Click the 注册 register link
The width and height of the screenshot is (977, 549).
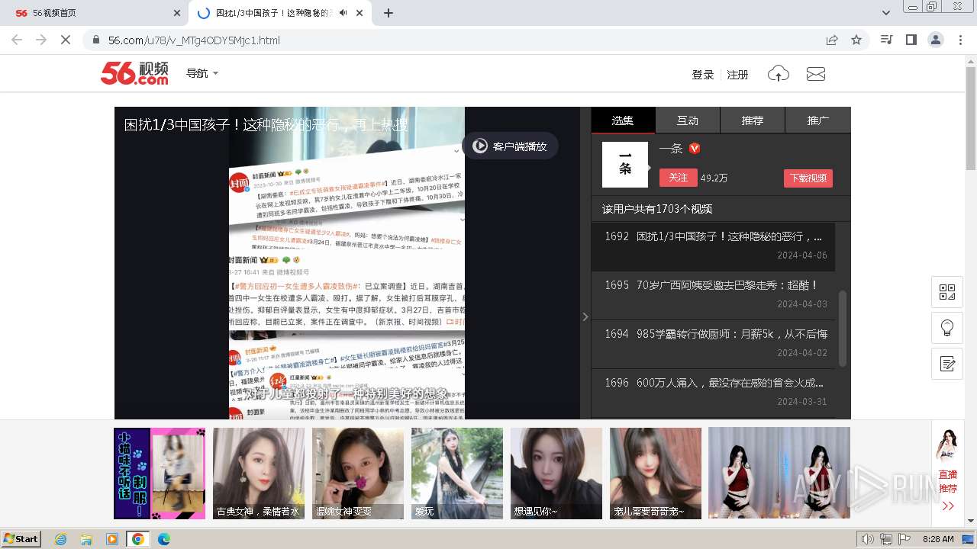point(737,75)
